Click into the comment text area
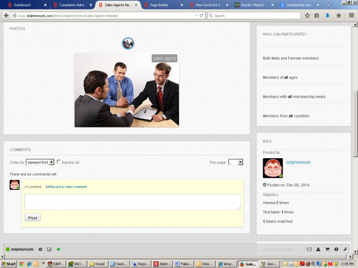 coord(132,202)
